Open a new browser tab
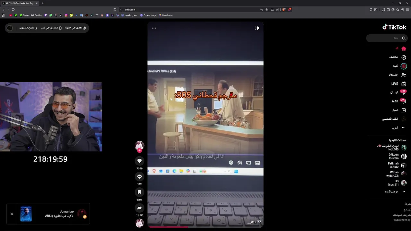This screenshot has height=231, width=411. click(42, 3)
